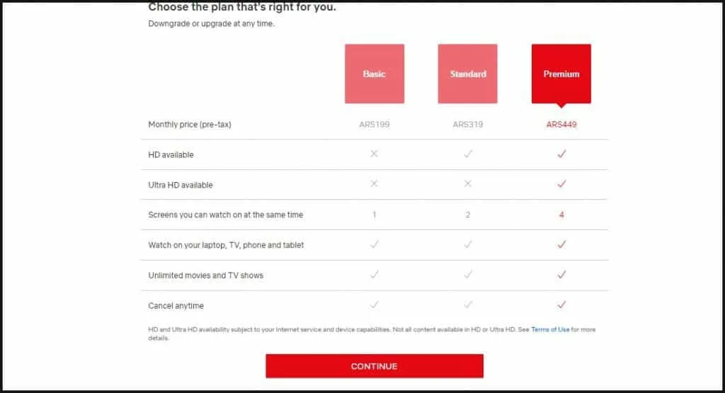Viewport: 725px width, 393px height.
Task: Click the ARS199 Basic monthly price
Action: pyautogui.click(x=375, y=125)
